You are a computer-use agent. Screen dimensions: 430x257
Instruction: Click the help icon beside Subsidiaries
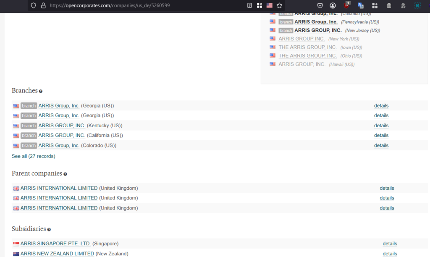(x=49, y=230)
